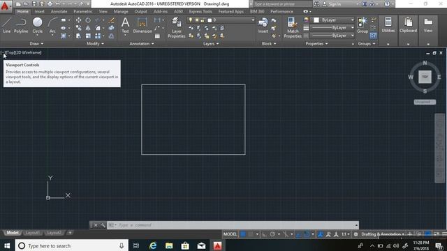Expand the Draw panel
Screen dimensions: 447x251
[36, 43]
